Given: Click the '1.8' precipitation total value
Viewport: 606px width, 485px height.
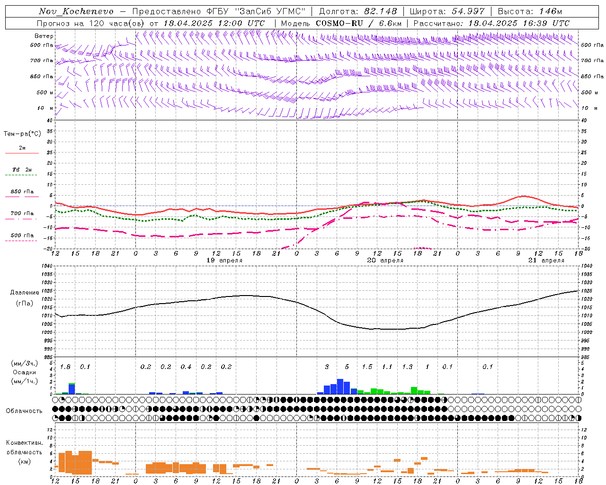Looking at the screenshot, I should tap(65, 367).
